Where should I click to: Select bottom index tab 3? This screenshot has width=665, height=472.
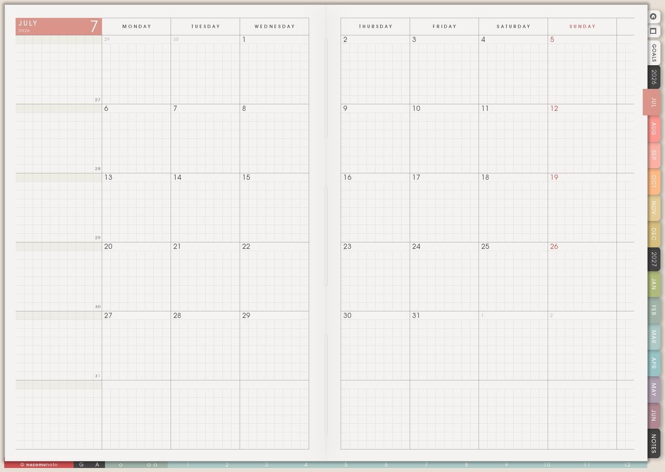[266, 464]
